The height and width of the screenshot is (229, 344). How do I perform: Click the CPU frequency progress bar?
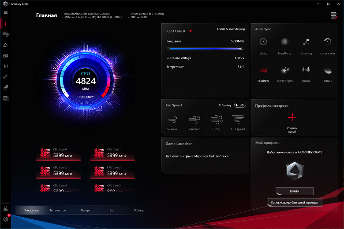[205, 49]
